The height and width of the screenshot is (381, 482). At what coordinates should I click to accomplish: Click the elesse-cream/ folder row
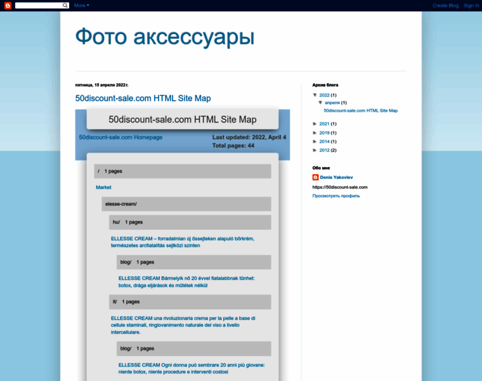click(x=186, y=204)
